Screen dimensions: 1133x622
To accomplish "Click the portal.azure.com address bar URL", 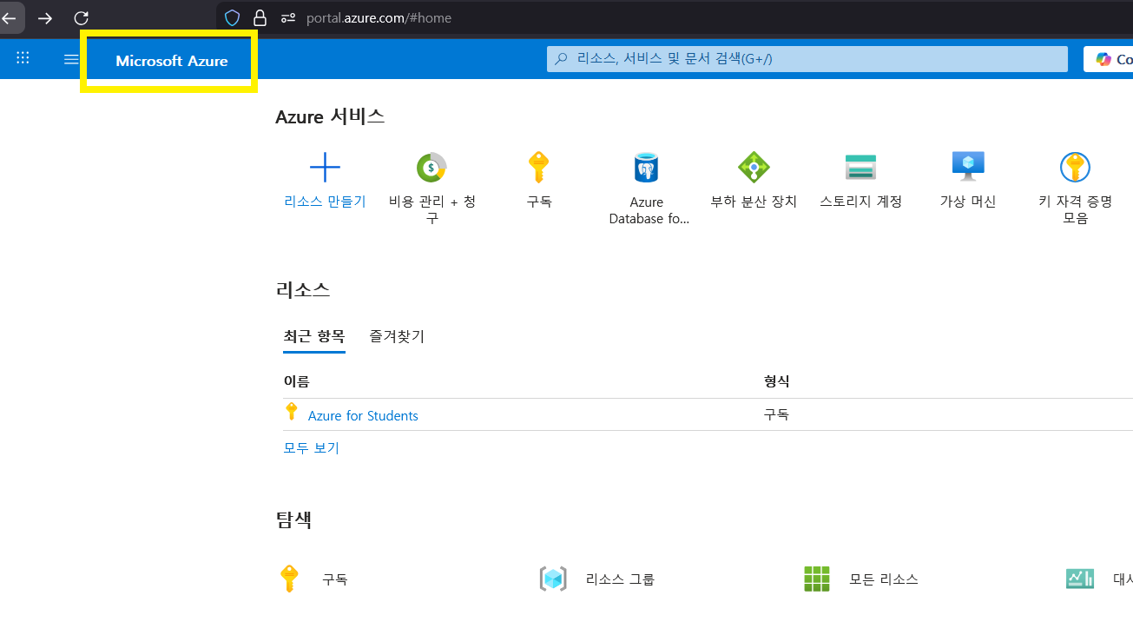I will point(379,17).
